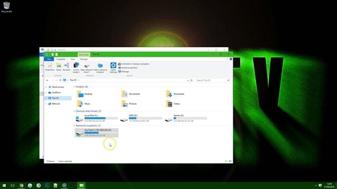This screenshot has width=337, height=189.
Task: Select the YouTube network drive (Z:)
Action: pos(96,133)
